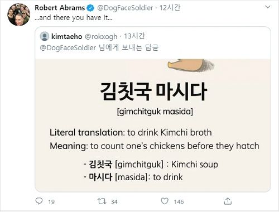Image resolution: width=279 pixels, height=212 pixels.
Task: Visit the @DogFaceSoldier handle in the tweet header
Action: (125, 8)
